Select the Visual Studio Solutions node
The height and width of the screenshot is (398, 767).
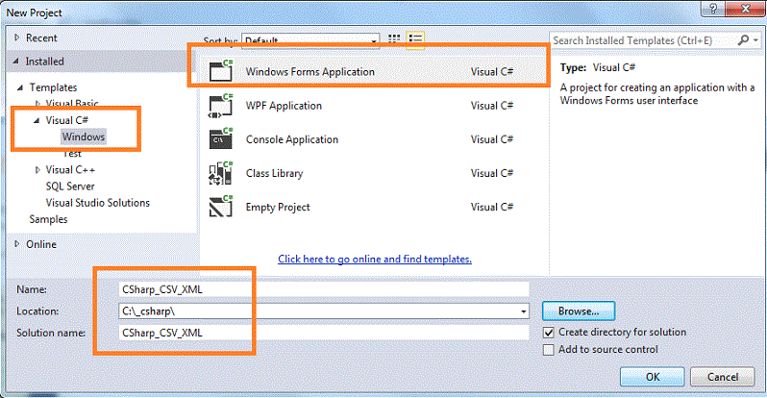pyautogui.click(x=98, y=203)
